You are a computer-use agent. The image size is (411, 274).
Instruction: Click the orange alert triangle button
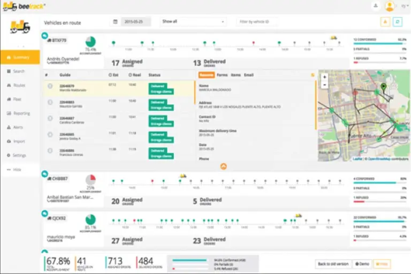click(x=385, y=21)
